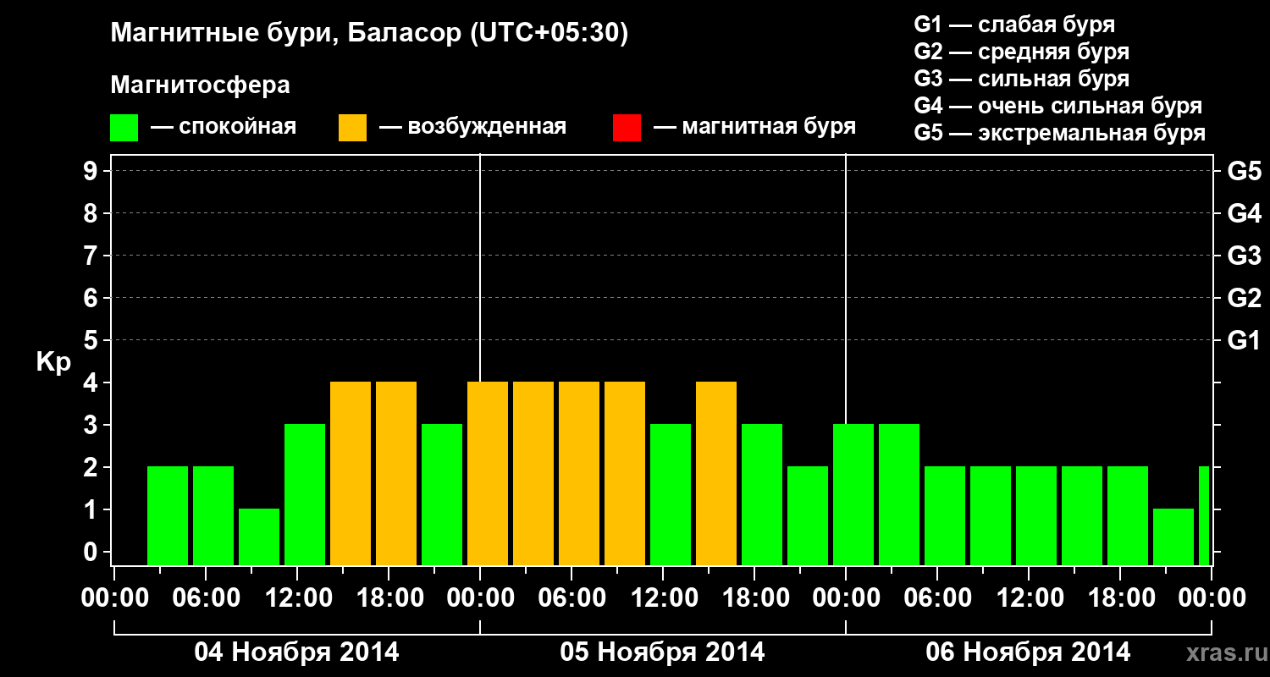Click the '05 Ноября 2014' date label
Viewport: 1270px width, 677px height.
pyautogui.click(x=662, y=652)
